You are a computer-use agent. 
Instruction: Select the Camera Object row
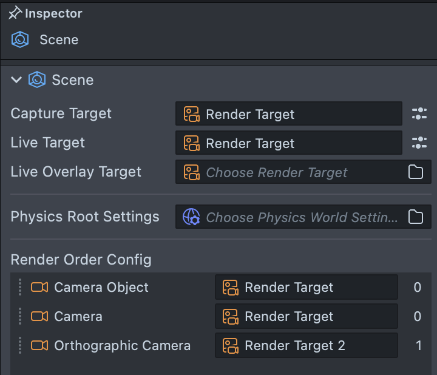click(101, 287)
